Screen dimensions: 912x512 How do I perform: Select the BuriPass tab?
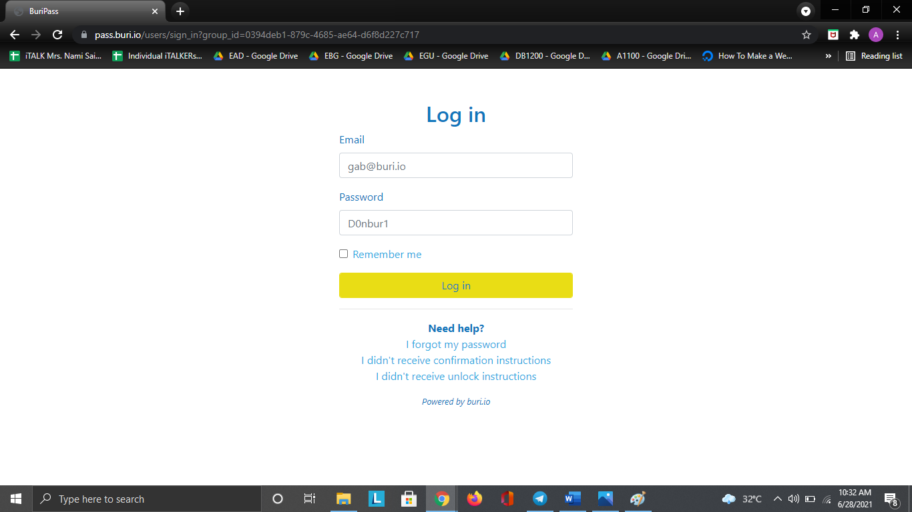tap(85, 11)
